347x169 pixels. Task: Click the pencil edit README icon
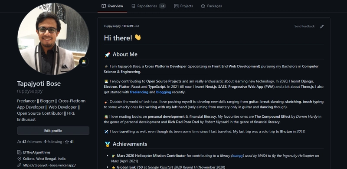pyautogui.click(x=321, y=27)
